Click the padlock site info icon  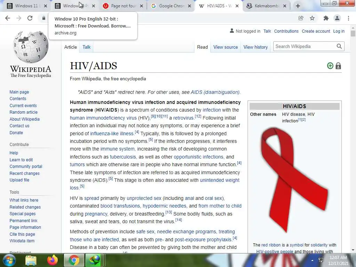[x=43, y=18]
